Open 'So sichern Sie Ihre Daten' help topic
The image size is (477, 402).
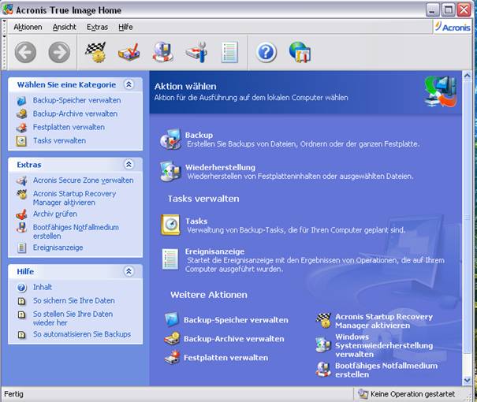74,300
